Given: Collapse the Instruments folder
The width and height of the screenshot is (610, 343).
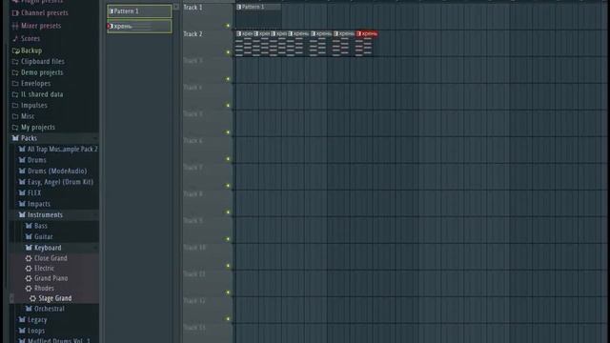Looking at the screenshot, I should (40, 214).
